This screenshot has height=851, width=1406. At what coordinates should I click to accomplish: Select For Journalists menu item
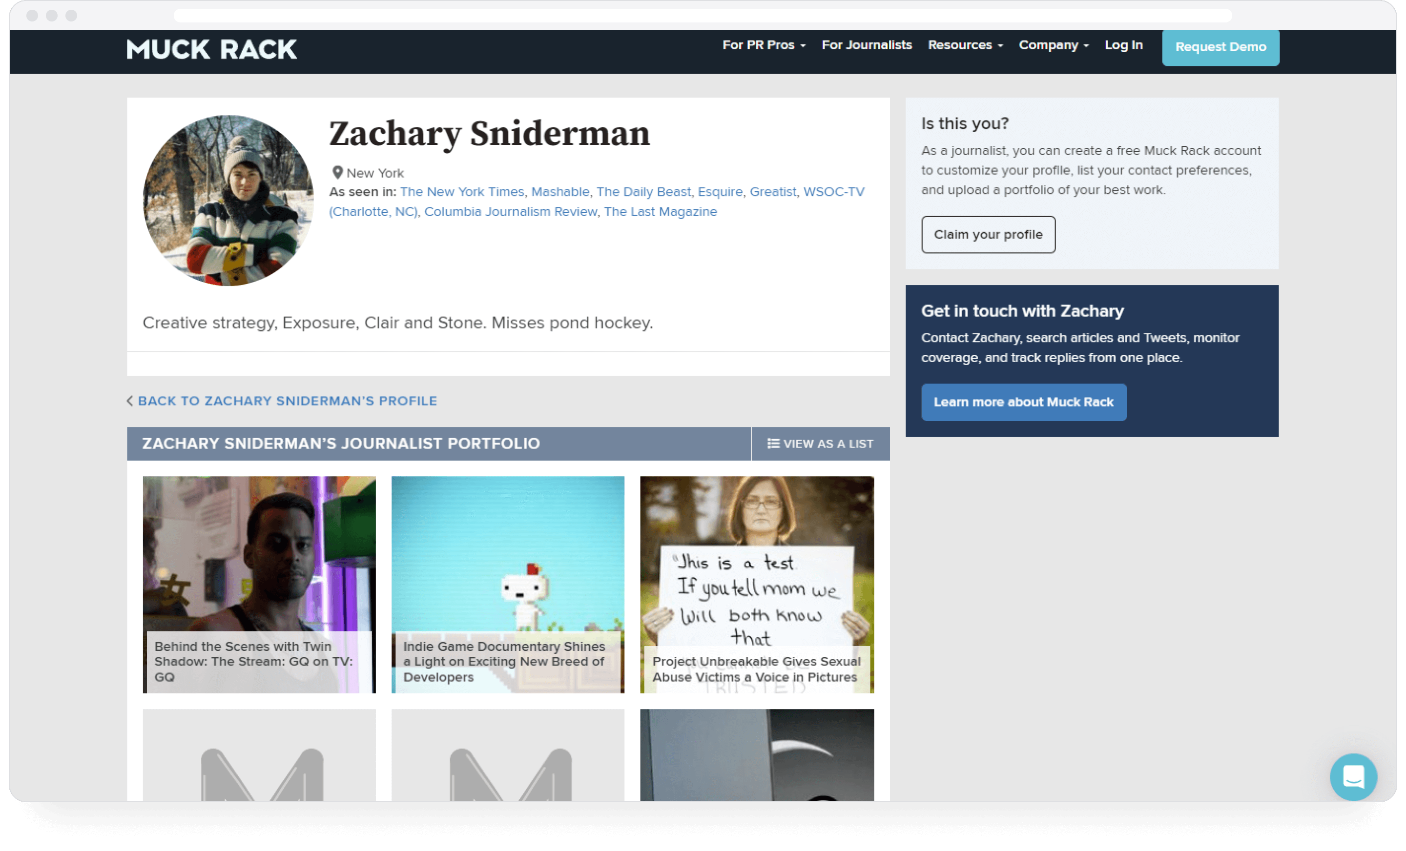(x=867, y=45)
